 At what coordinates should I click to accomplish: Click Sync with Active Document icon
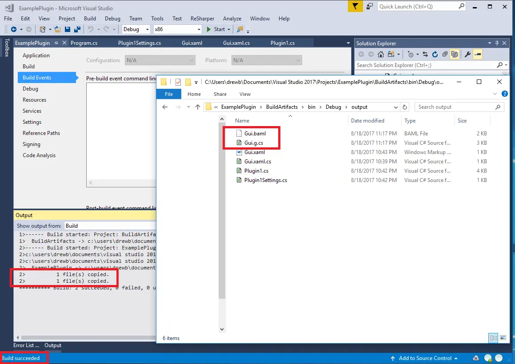[x=425, y=54]
